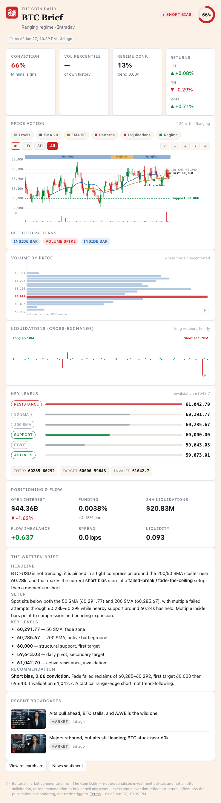The image size is (221, 803).
Task: Toggle the Regime overlay
Action: coord(169,135)
